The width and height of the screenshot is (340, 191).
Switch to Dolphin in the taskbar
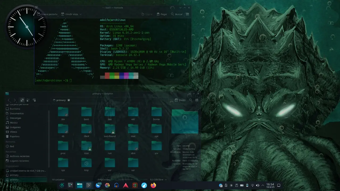point(80,185)
